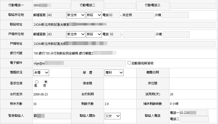Viewport: 218px width, 124px height.
Task: Expand the 學歷 dropdown showing 專科
Action: (114, 73)
